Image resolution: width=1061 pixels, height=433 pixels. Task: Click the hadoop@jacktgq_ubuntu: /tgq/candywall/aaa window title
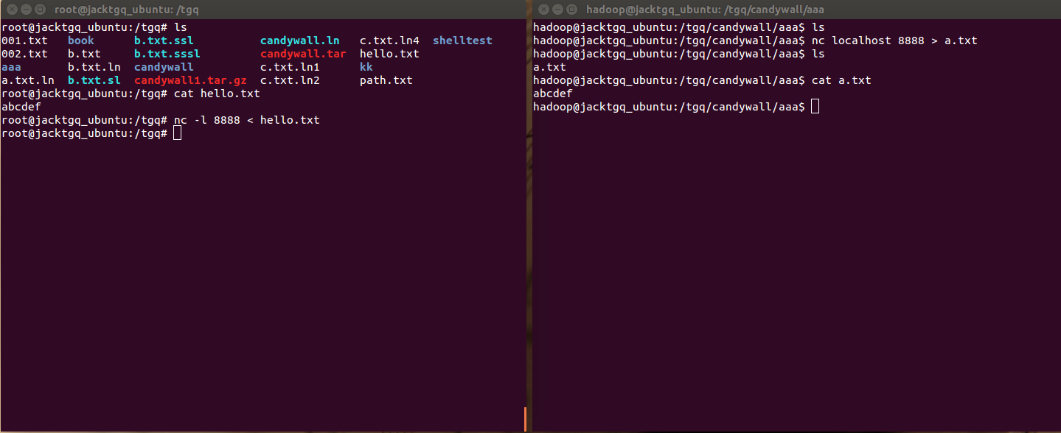tap(705, 10)
